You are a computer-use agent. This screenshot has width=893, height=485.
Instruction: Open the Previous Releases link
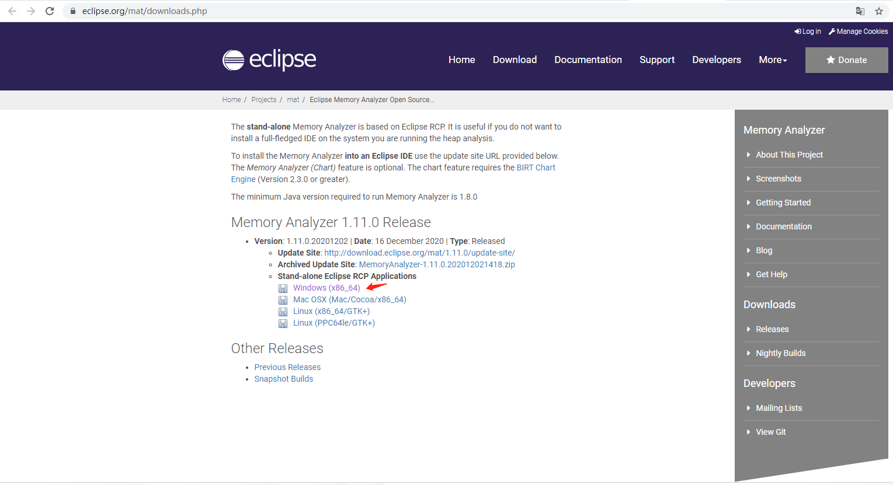click(287, 367)
